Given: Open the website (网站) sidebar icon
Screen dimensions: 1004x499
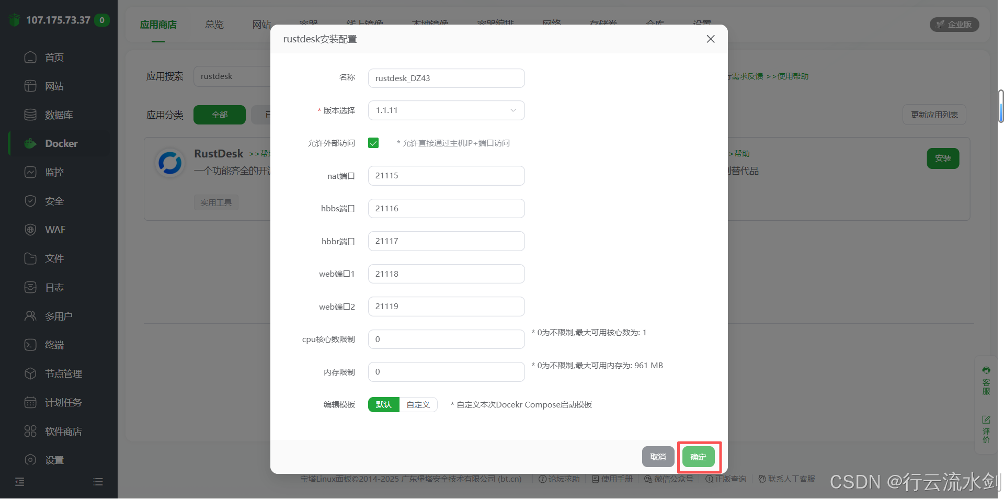Looking at the screenshot, I should click(x=30, y=86).
